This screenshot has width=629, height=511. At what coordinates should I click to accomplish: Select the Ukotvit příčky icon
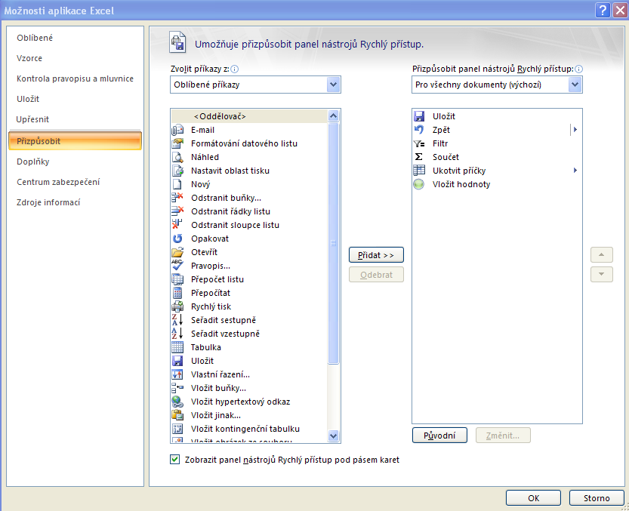419,171
